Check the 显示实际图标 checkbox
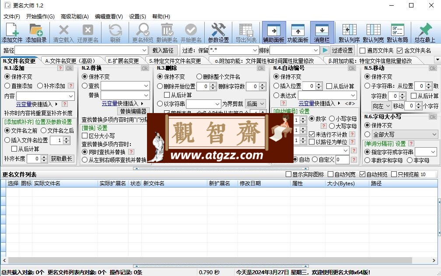Viewport: 441px width, 276px height. click(x=288, y=175)
